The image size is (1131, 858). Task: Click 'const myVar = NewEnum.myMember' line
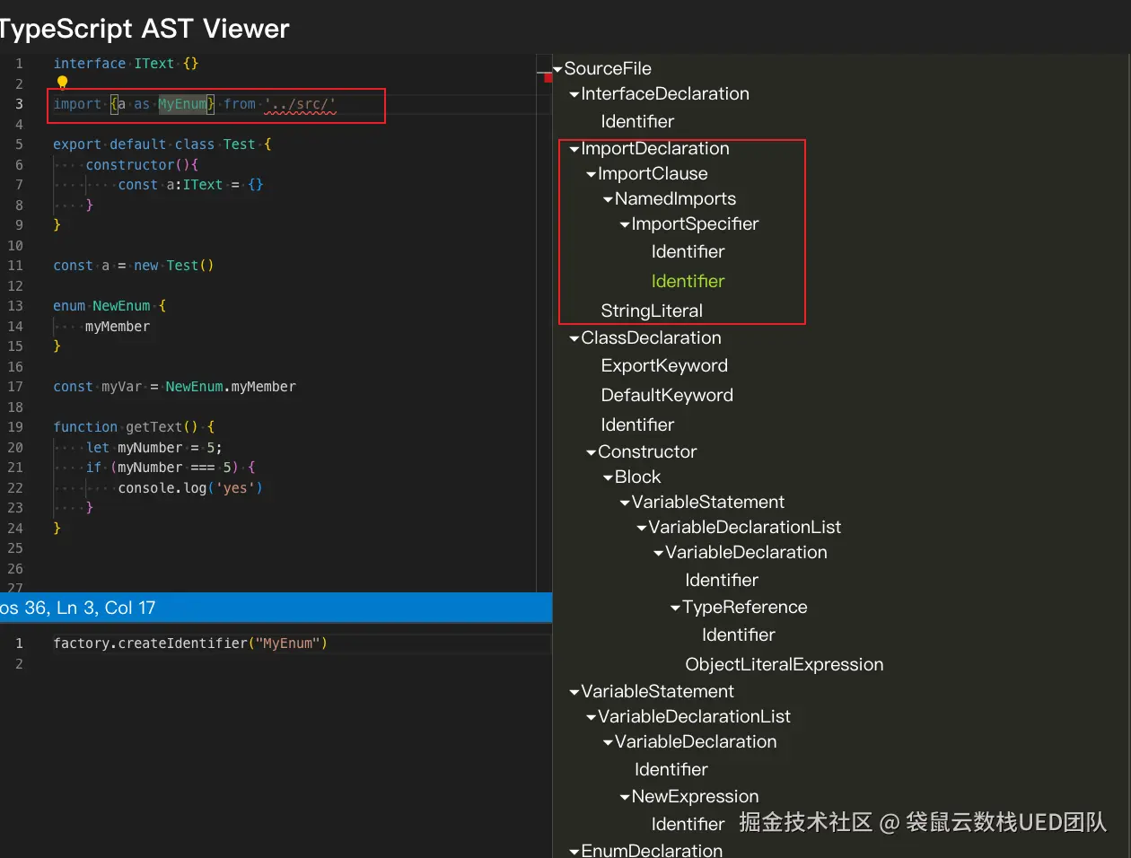(x=174, y=387)
